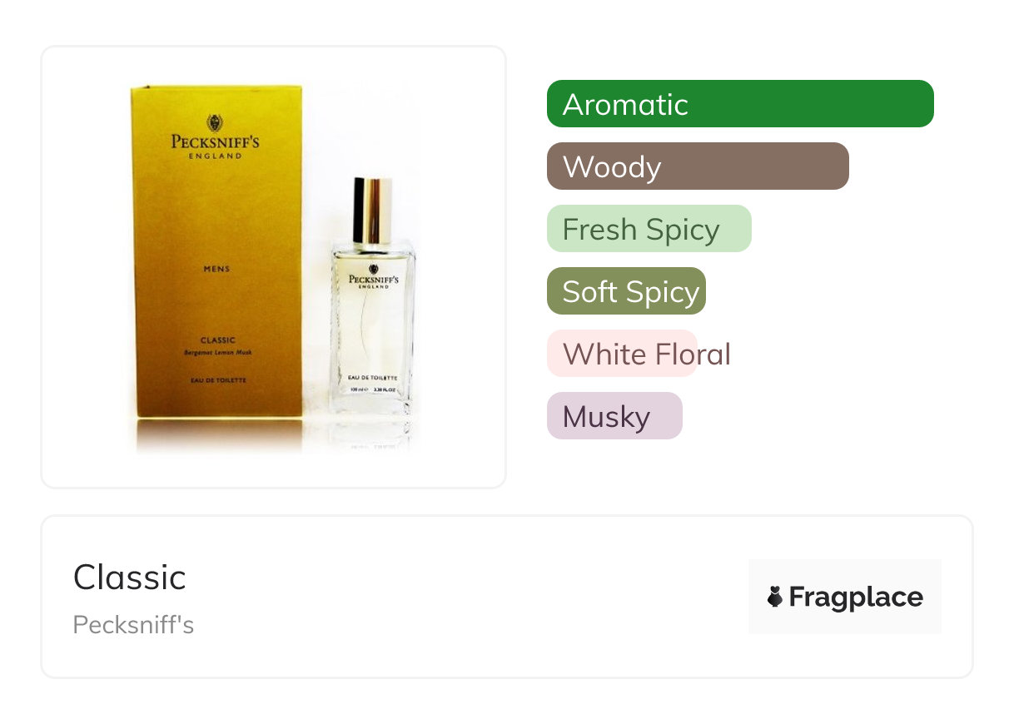Open the Fragplace logo badge
The width and height of the screenshot is (1014, 719).
pos(845,597)
